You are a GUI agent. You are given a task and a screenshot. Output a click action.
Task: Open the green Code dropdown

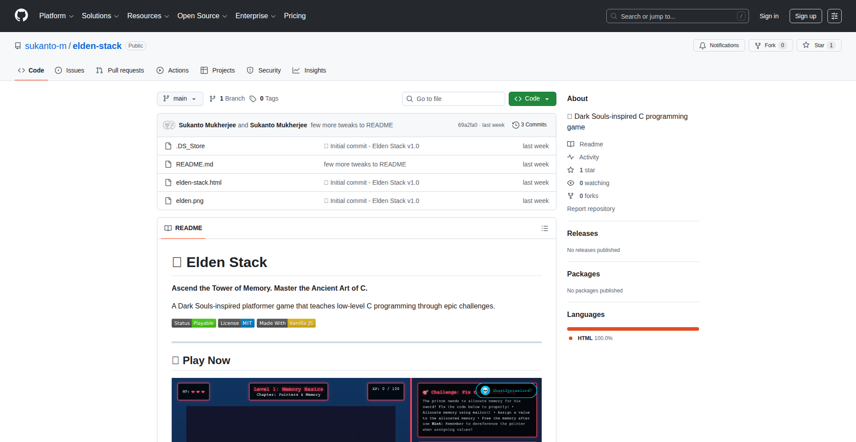532,98
